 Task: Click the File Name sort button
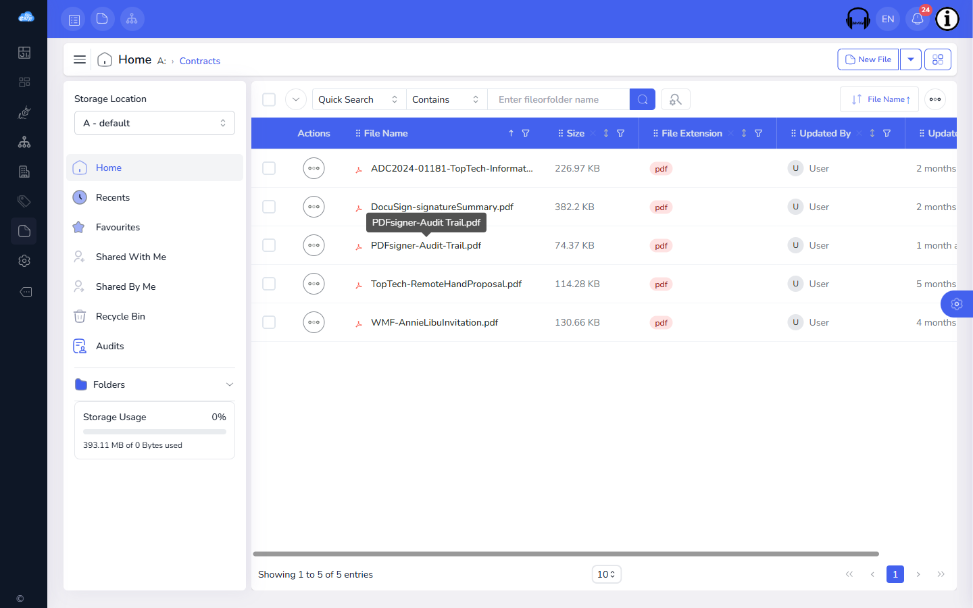[880, 99]
